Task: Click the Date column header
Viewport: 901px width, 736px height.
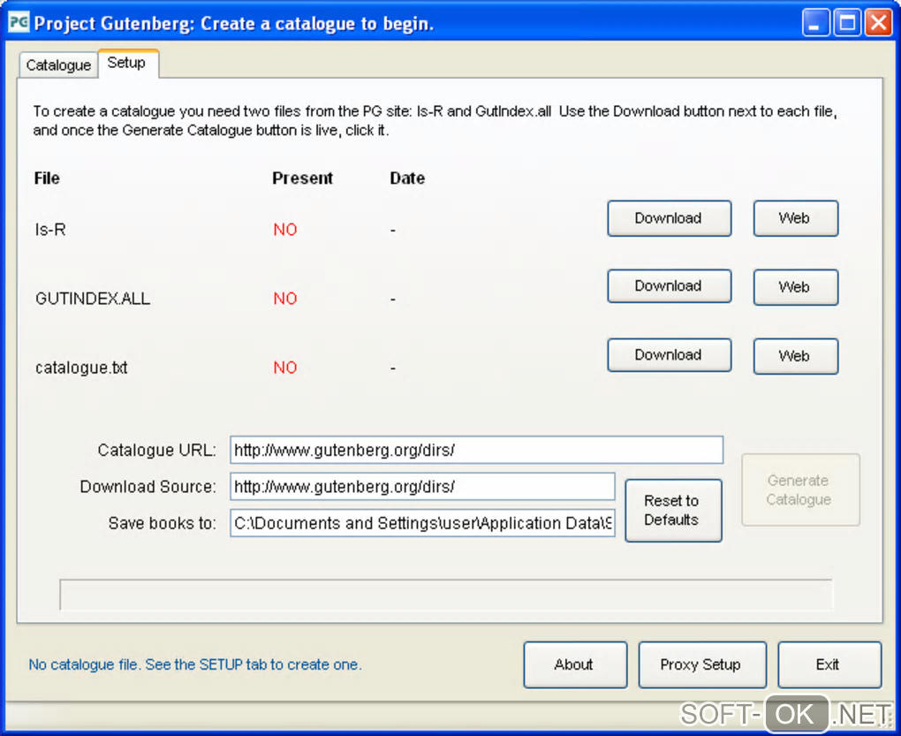Action: tap(407, 178)
